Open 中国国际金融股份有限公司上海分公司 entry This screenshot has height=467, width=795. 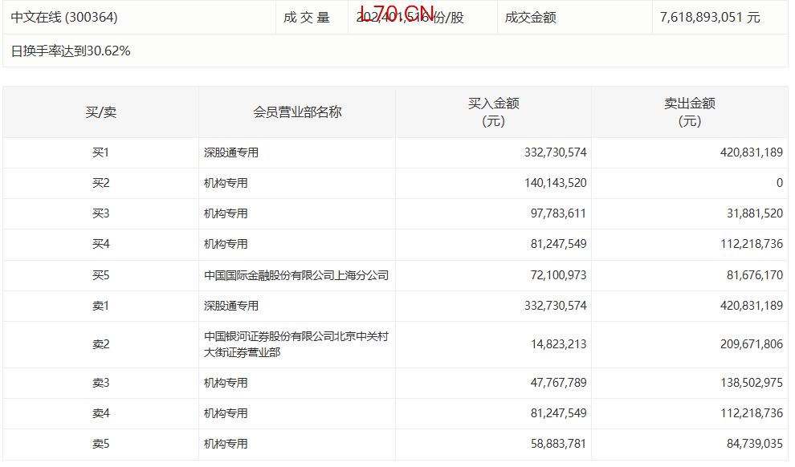[296, 275]
